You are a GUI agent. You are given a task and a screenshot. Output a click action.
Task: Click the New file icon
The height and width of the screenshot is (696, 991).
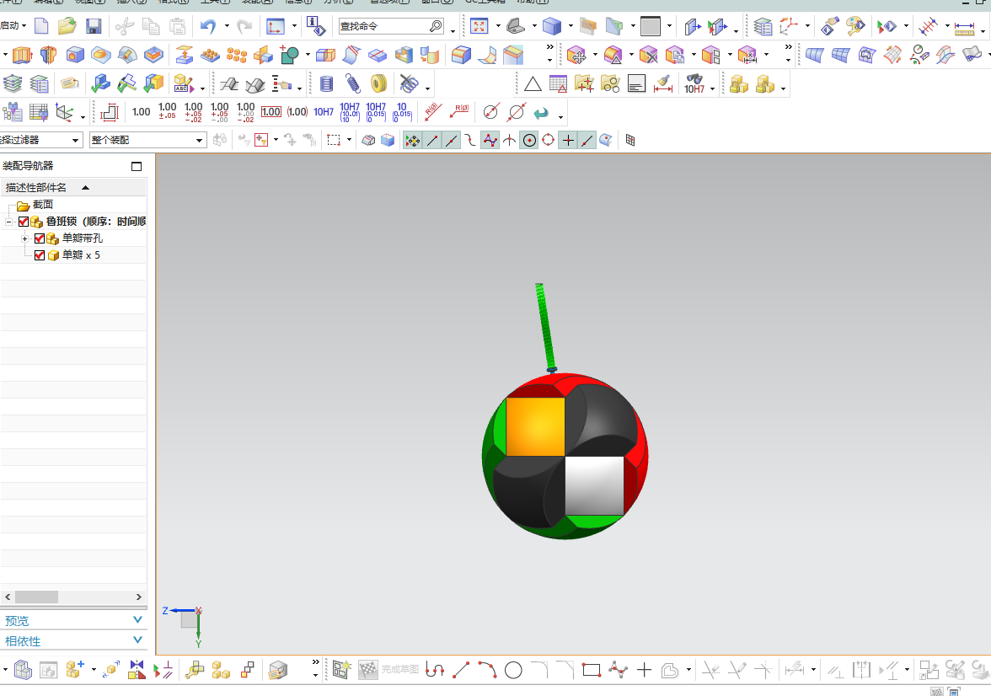pyautogui.click(x=42, y=26)
